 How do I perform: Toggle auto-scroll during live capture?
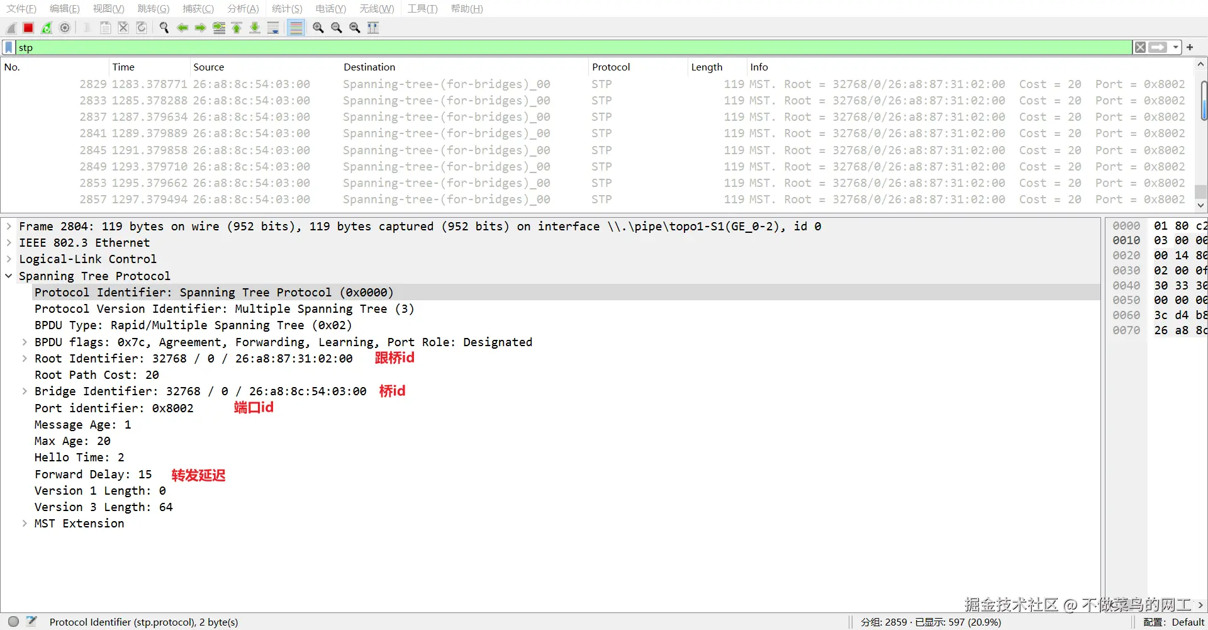coord(273,28)
